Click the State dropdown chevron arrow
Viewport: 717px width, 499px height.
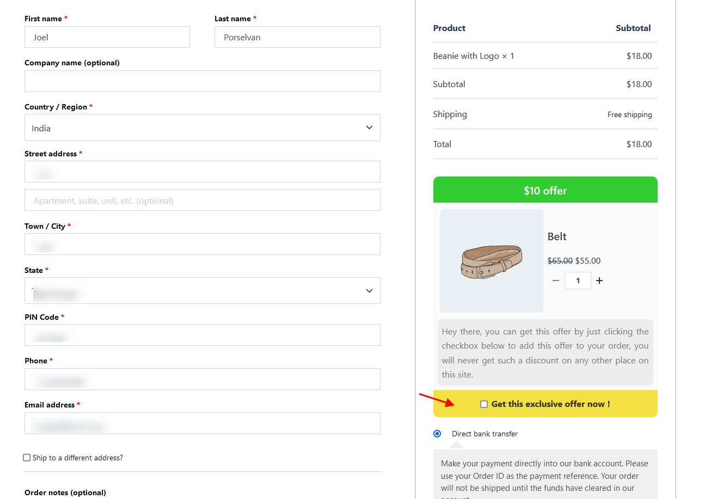369,291
